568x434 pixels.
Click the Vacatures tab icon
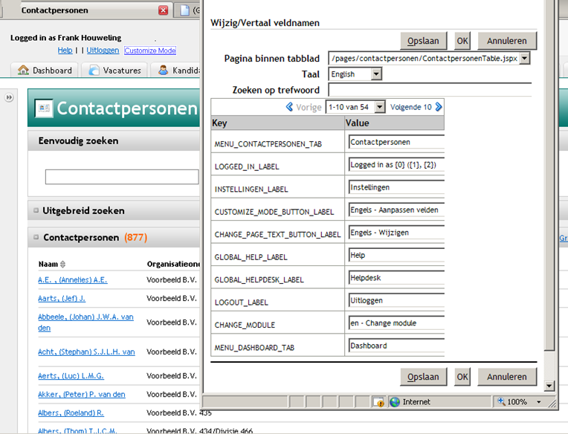tap(94, 71)
